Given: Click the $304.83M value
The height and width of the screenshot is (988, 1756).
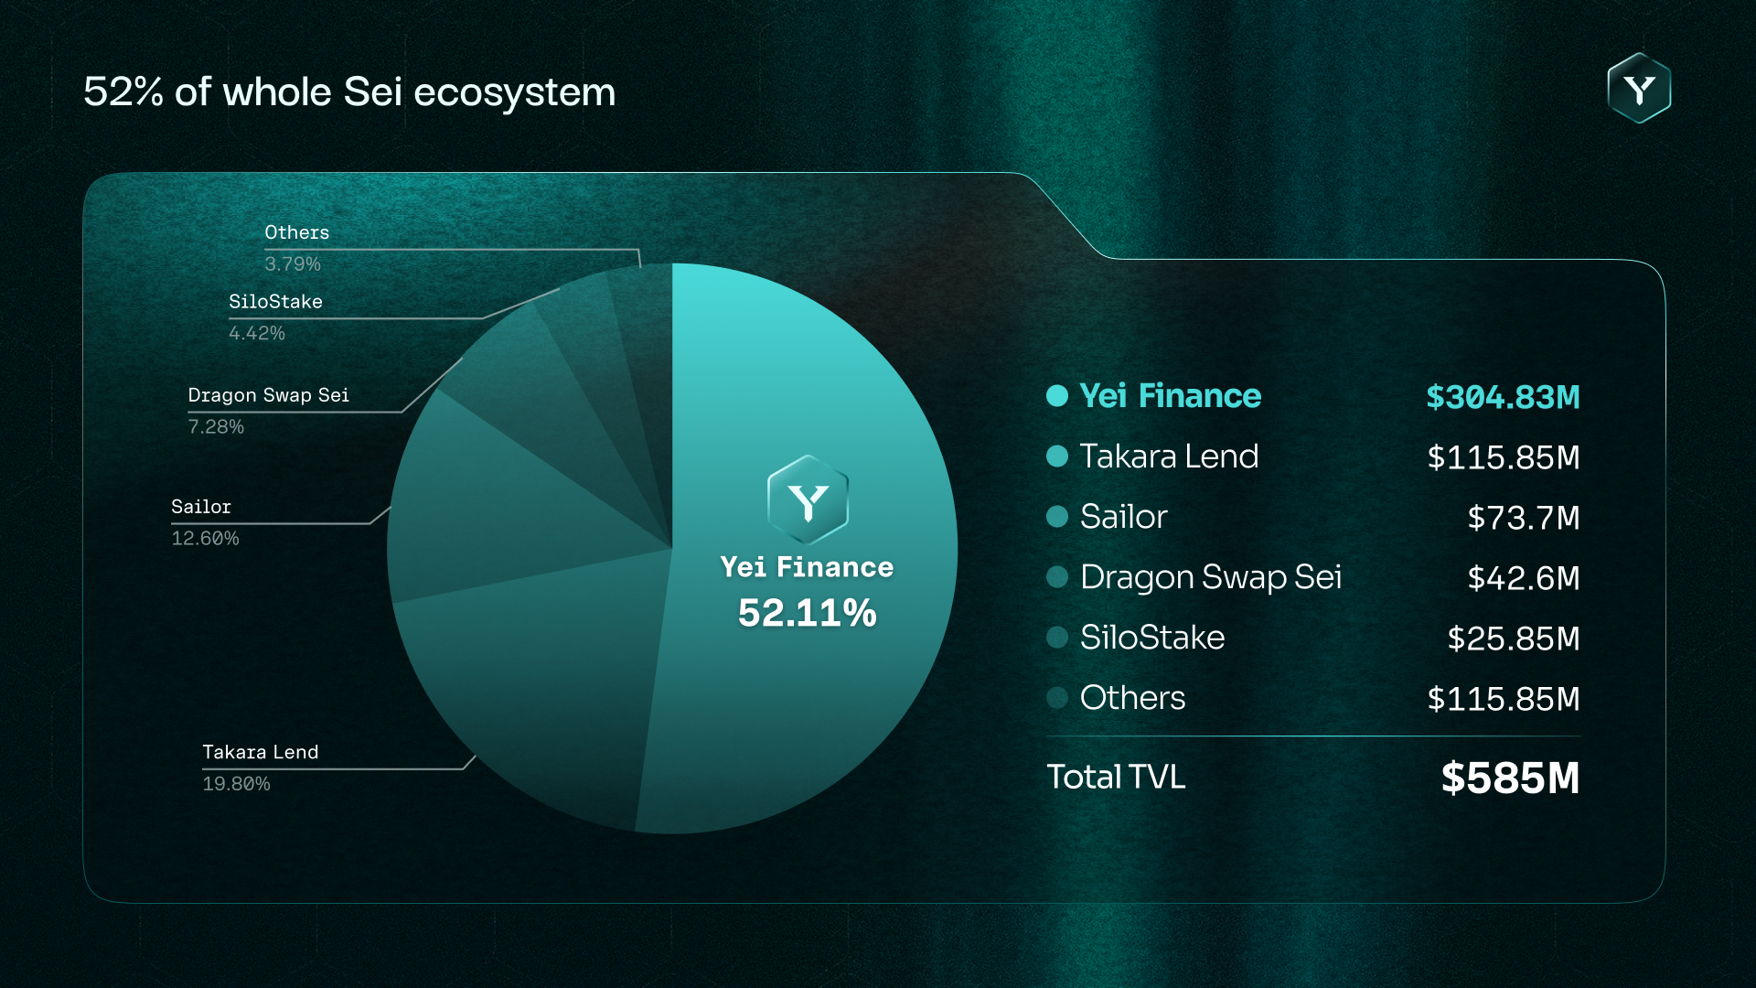Looking at the screenshot, I should click(x=1503, y=397).
